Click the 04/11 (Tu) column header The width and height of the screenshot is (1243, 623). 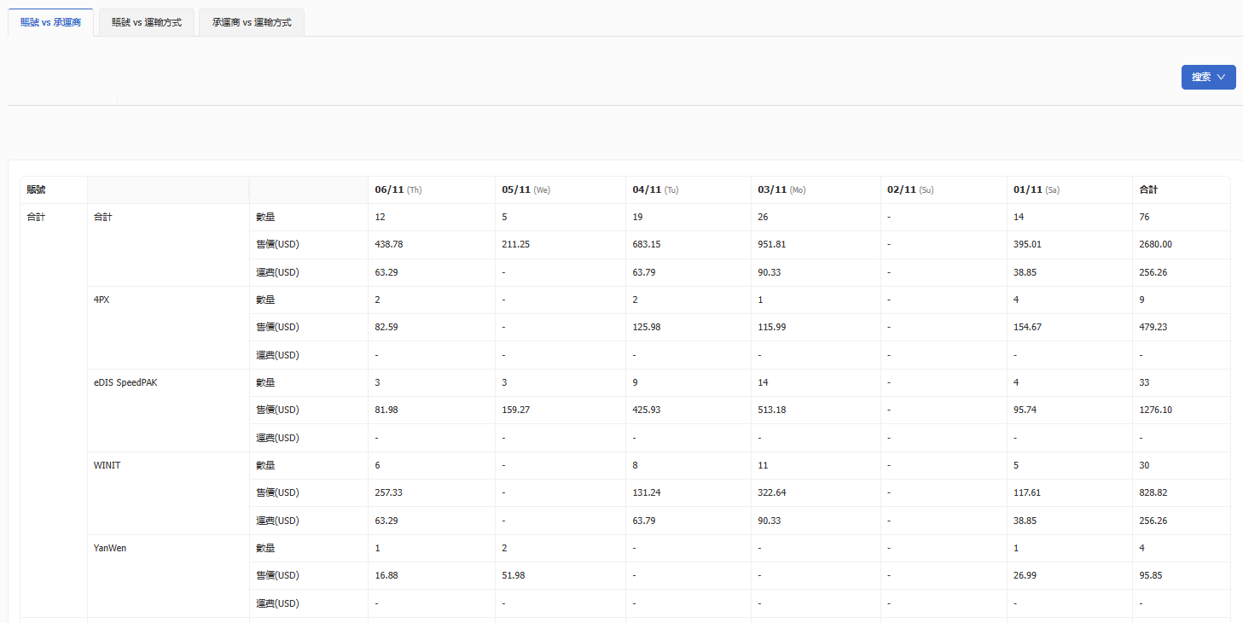click(x=655, y=189)
